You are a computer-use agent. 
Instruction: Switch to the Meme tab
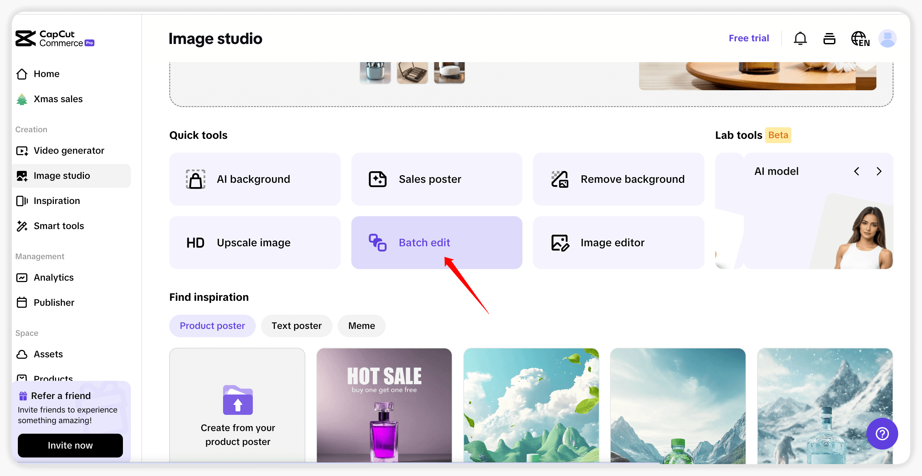click(362, 326)
